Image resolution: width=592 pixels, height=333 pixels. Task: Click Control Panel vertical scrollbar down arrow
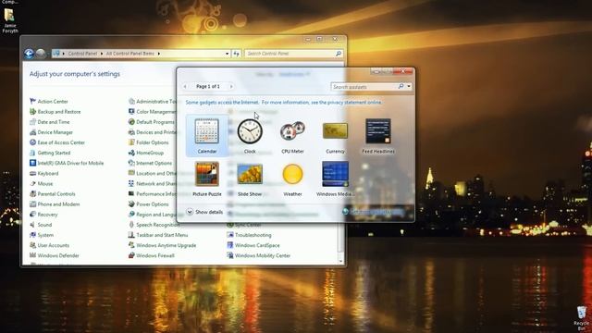click(x=340, y=261)
